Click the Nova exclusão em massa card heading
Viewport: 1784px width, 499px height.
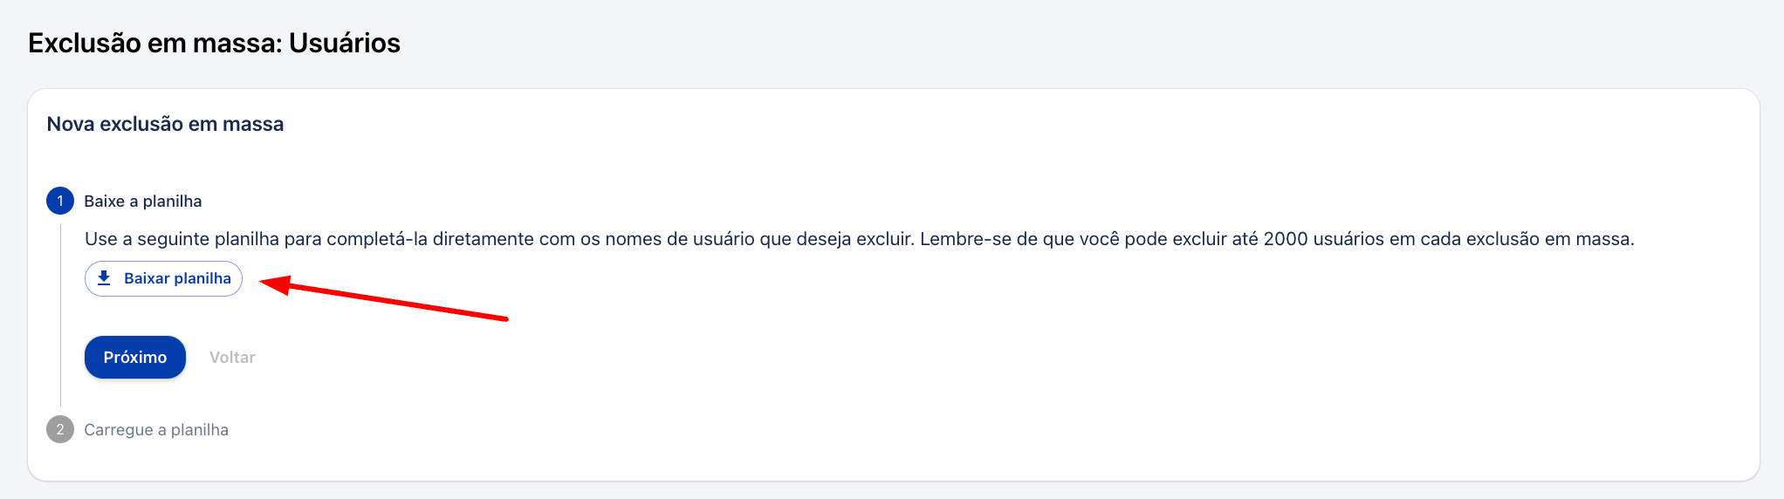click(165, 124)
